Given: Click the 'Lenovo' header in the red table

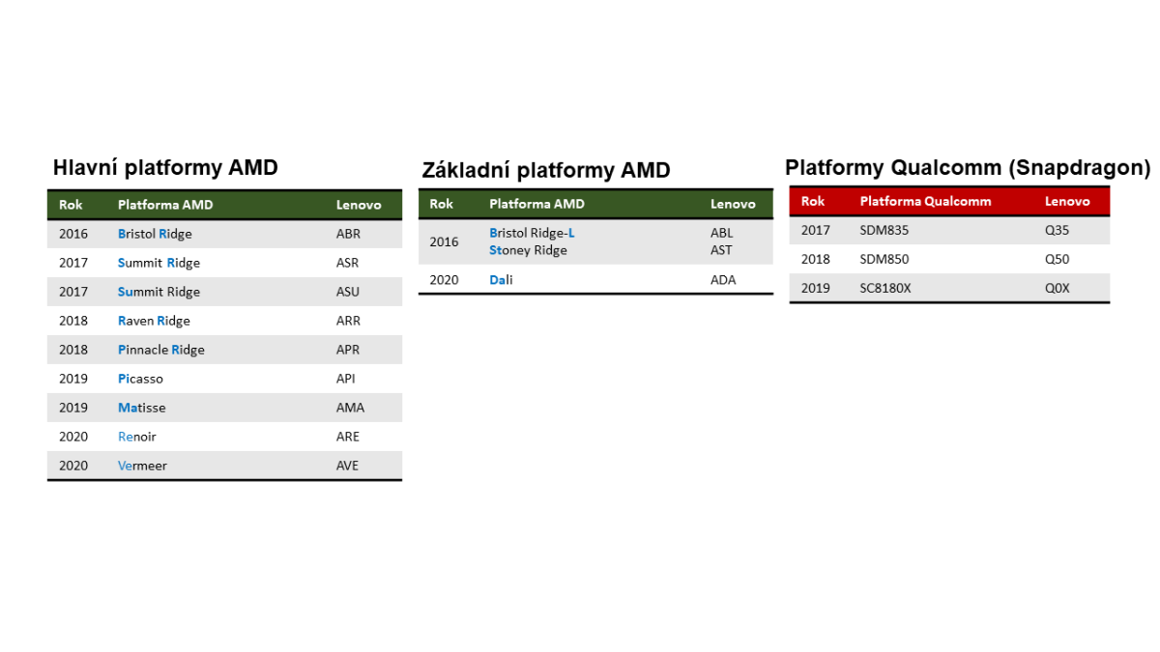Looking at the screenshot, I should tap(1067, 202).
